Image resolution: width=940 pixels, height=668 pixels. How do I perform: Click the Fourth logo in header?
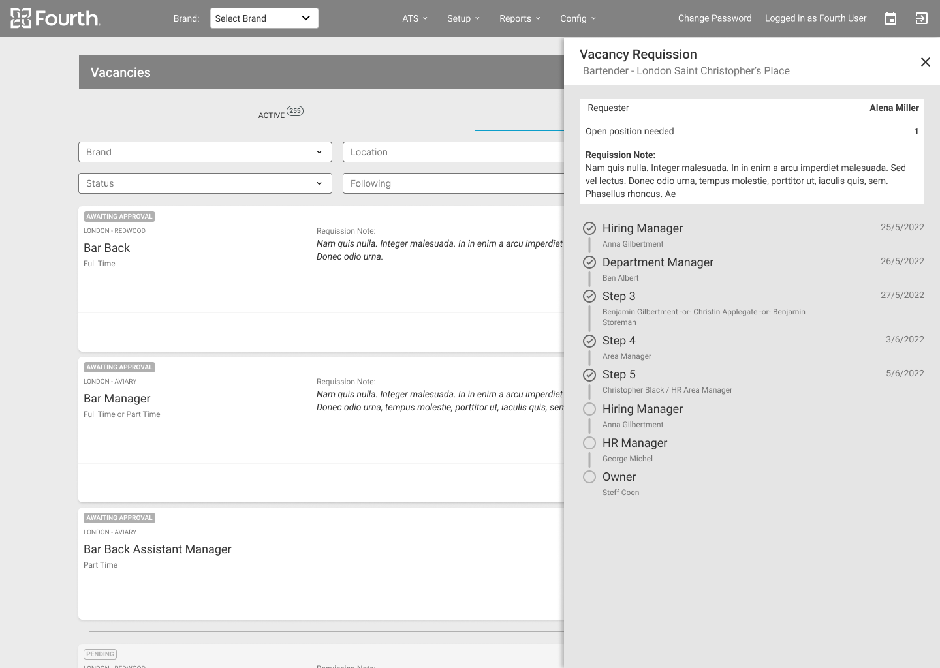(x=55, y=18)
